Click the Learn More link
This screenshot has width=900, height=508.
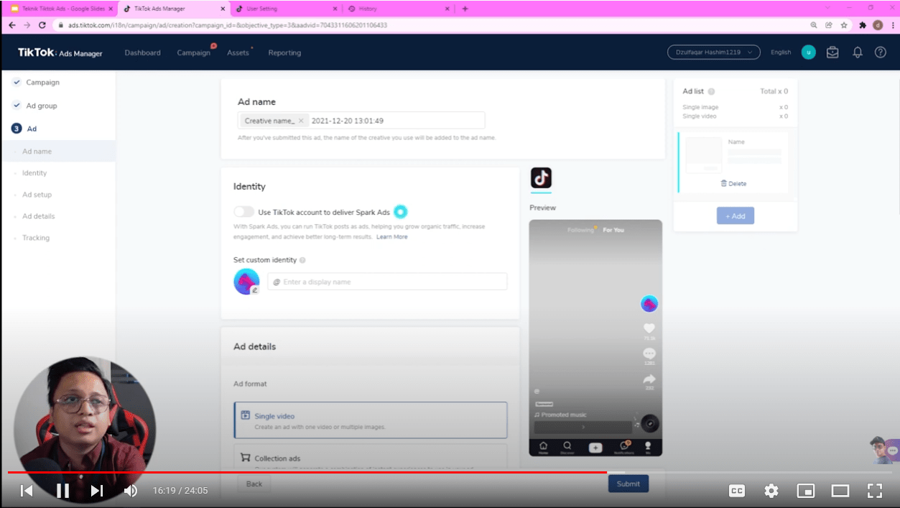pos(391,237)
